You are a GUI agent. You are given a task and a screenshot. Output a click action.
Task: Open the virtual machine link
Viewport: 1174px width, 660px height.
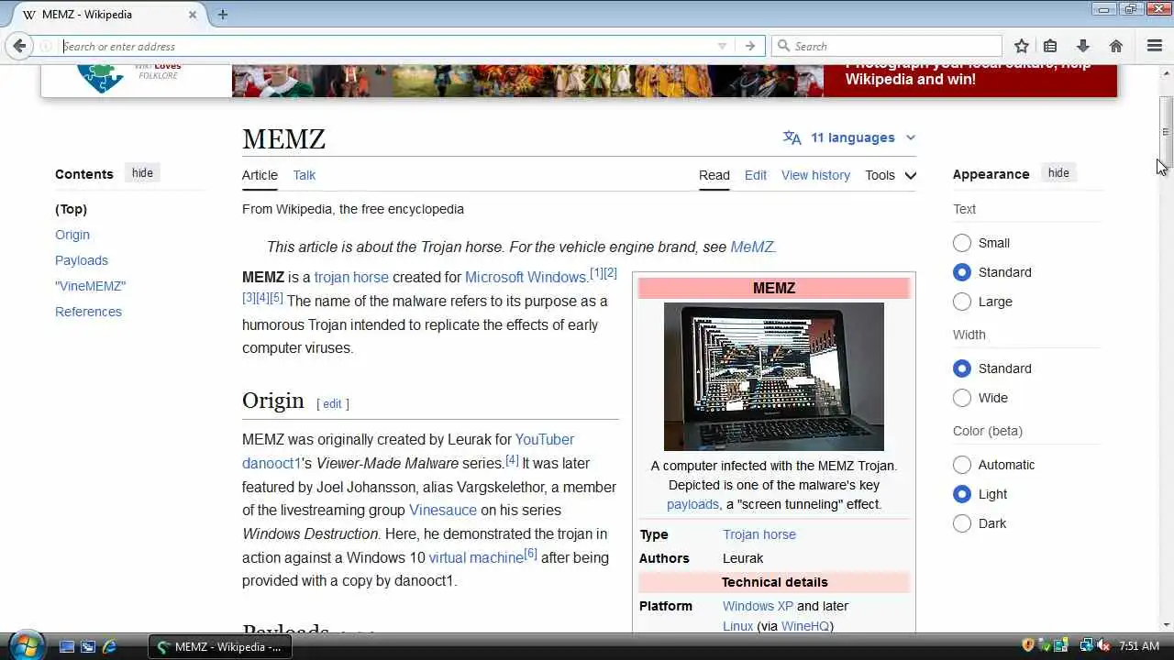point(476,557)
